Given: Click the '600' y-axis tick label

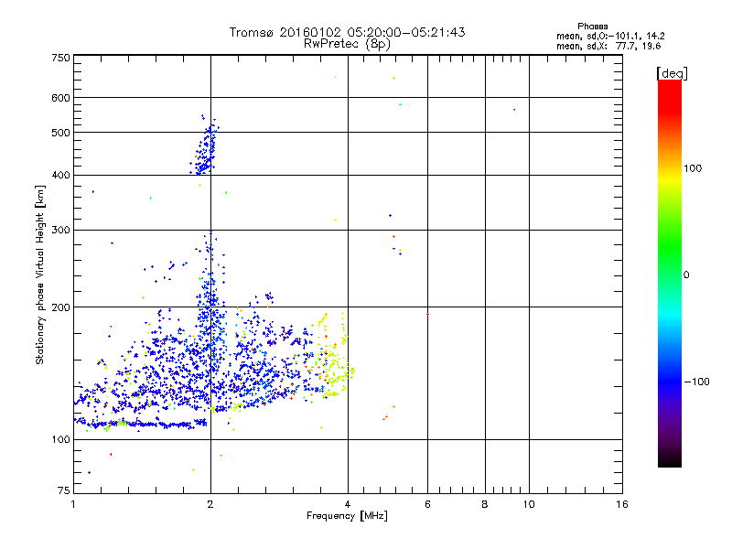Looking at the screenshot, I should point(60,98).
